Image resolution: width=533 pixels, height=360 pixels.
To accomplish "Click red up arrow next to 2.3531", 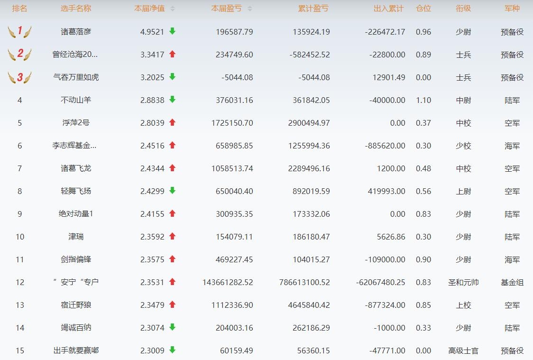I will tap(172, 282).
